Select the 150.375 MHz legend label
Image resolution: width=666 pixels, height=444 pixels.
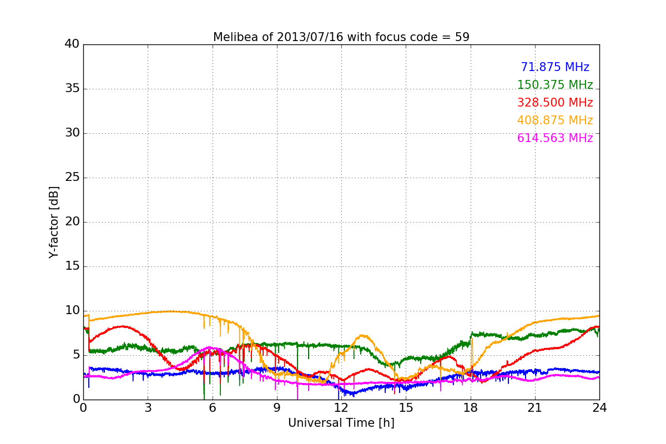(555, 85)
